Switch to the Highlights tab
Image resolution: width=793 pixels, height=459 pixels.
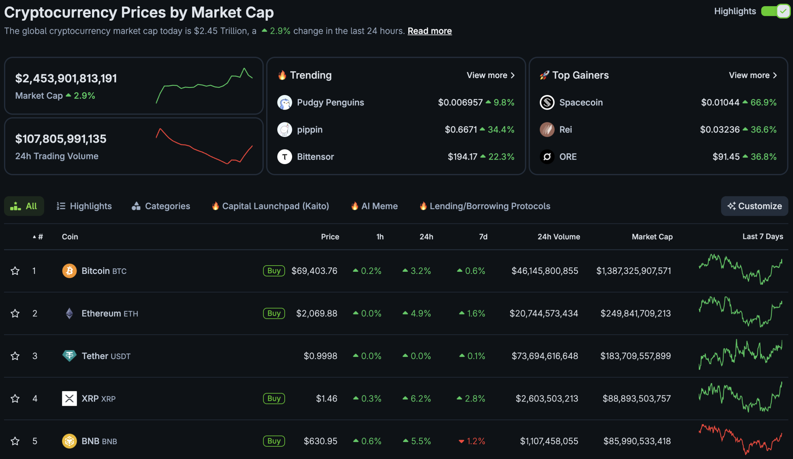[x=84, y=206]
